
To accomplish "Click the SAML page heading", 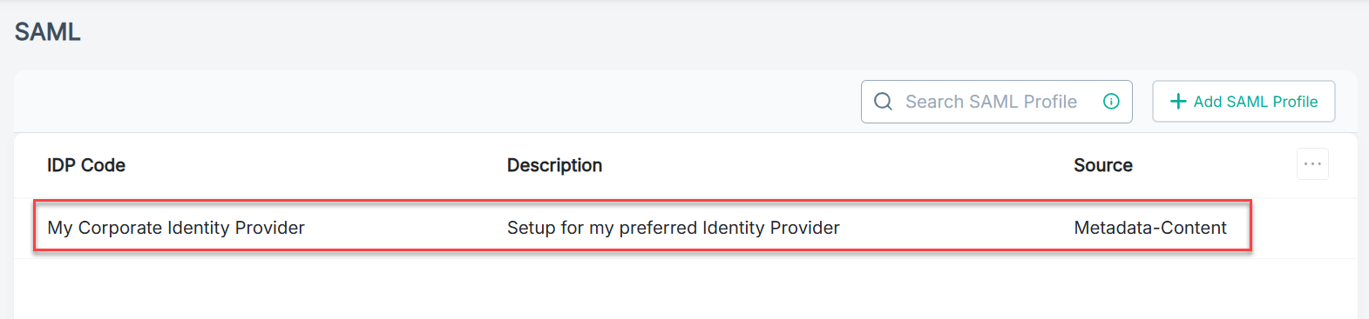I will [x=48, y=32].
